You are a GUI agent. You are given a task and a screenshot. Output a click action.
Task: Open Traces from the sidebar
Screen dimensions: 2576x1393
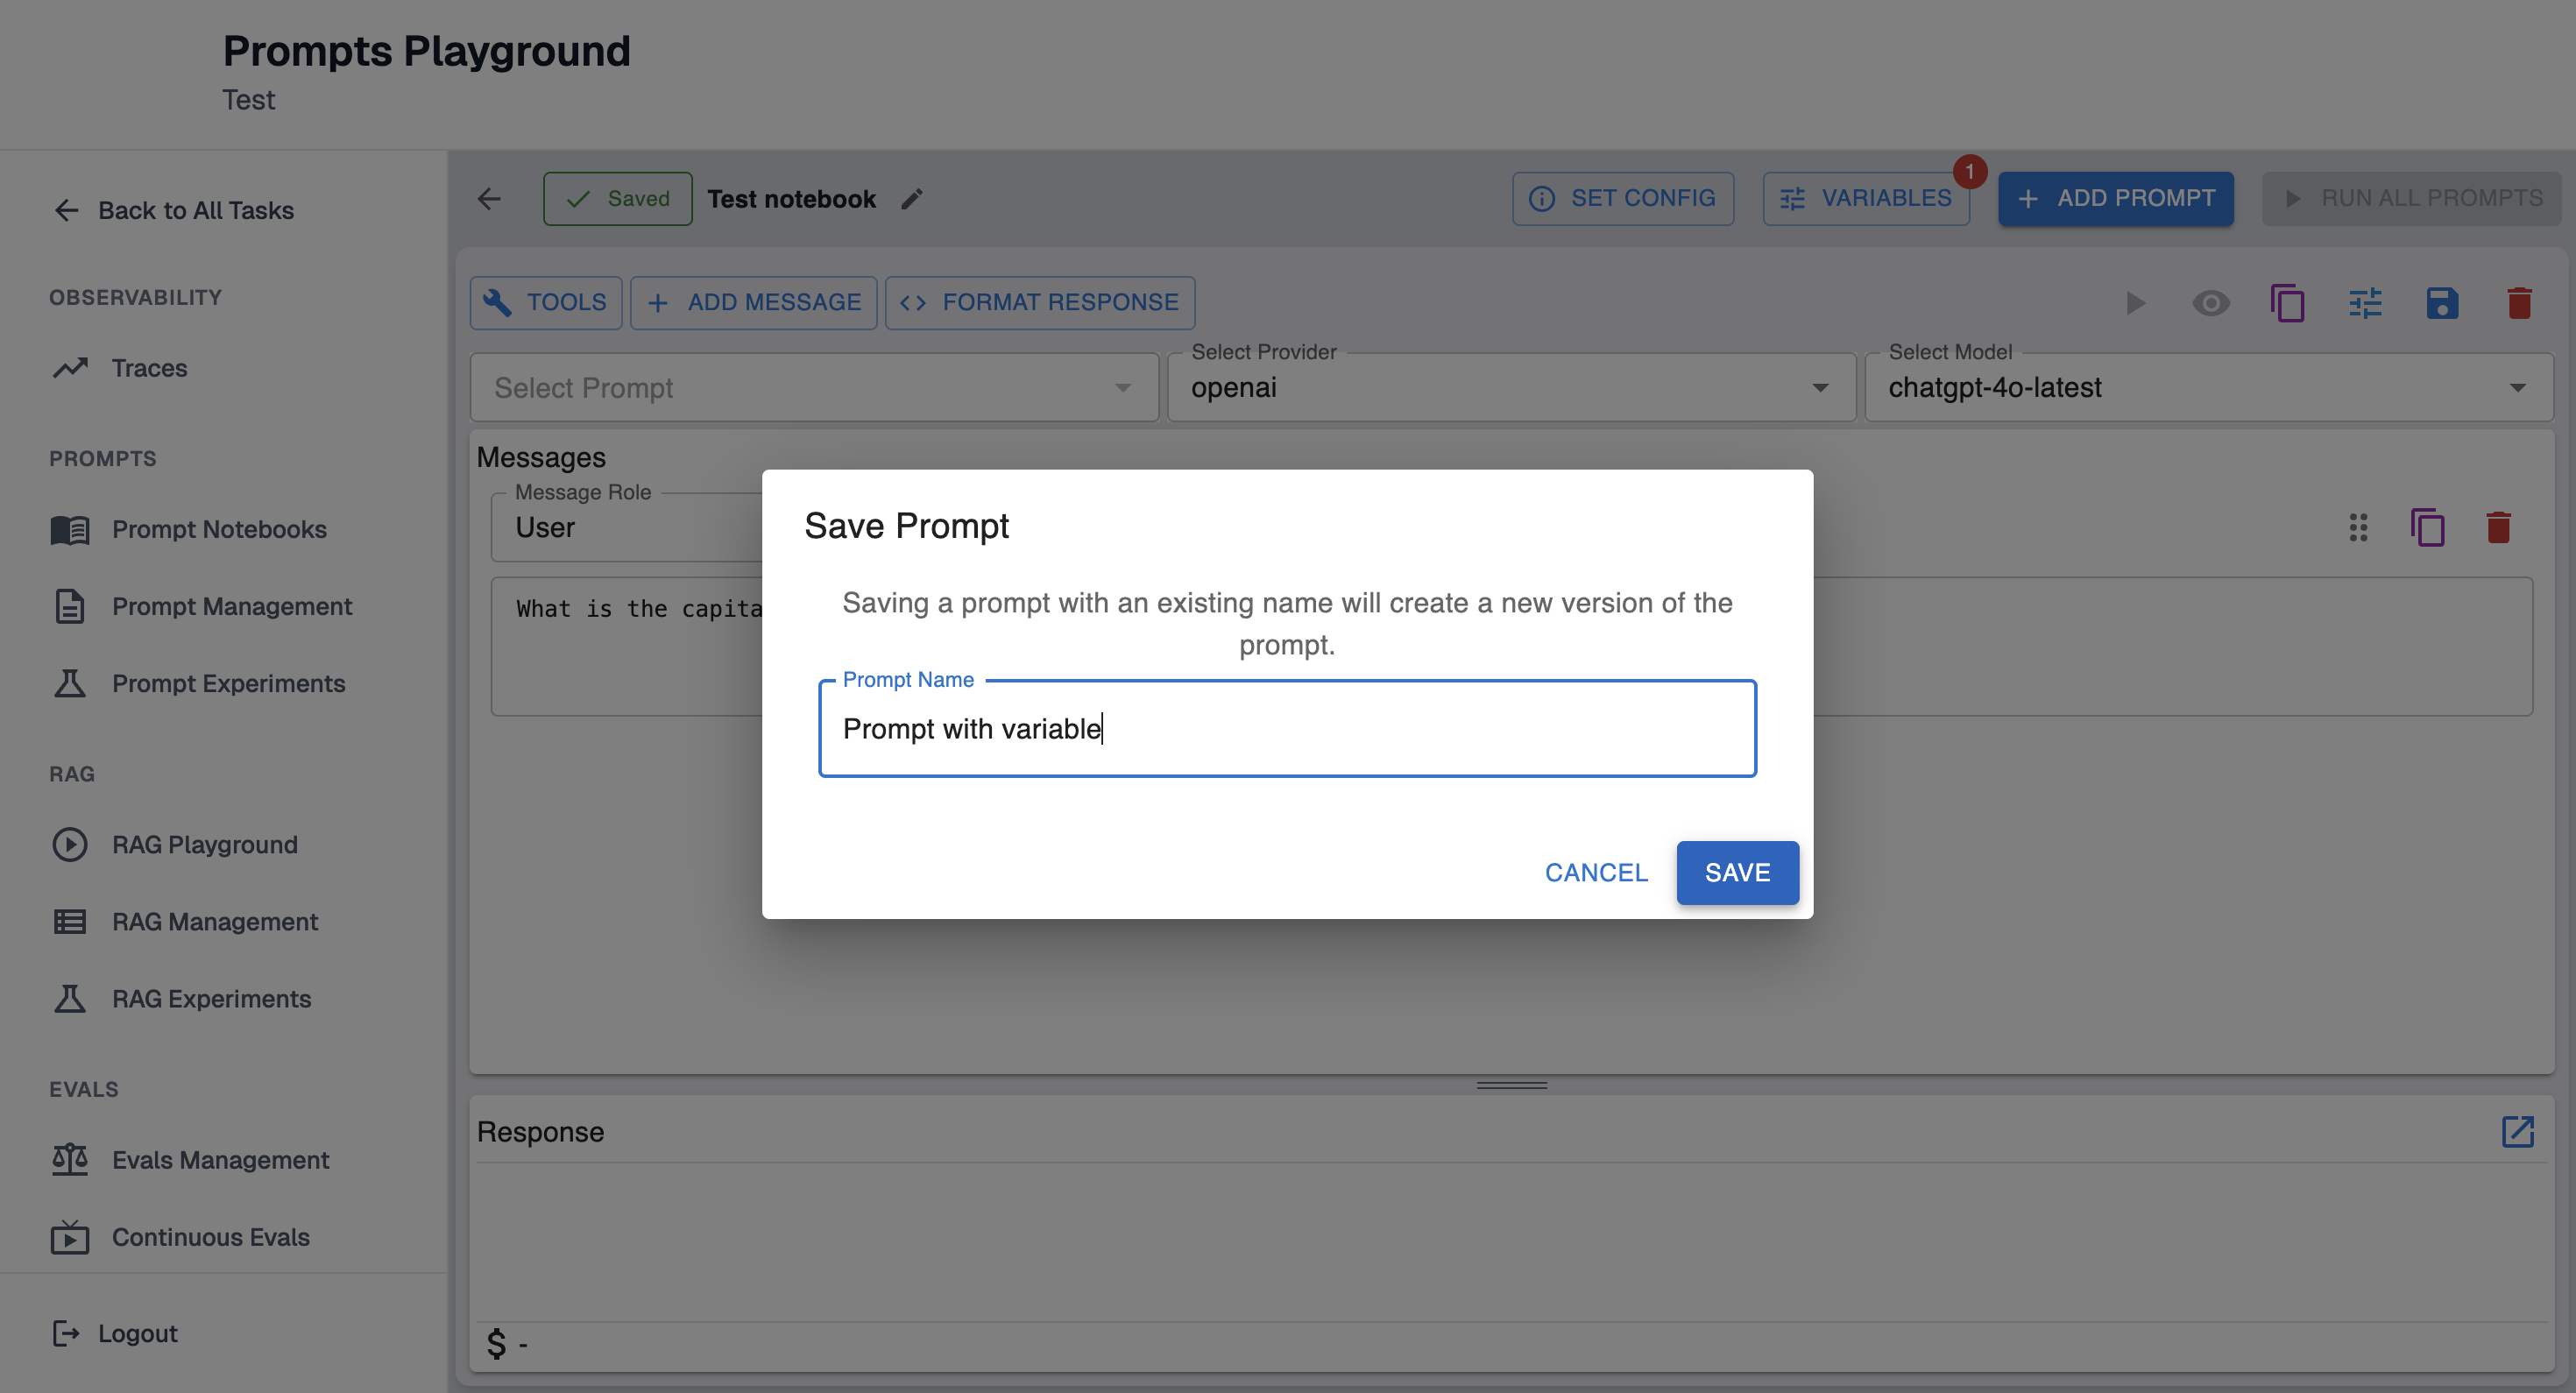(149, 368)
